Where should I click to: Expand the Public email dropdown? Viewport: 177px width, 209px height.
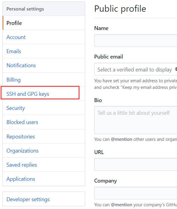click(136, 69)
